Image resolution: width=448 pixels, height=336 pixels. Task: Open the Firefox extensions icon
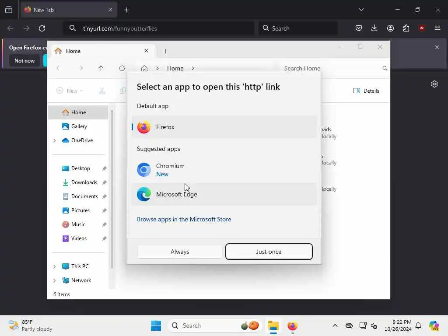[x=406, y=28]
